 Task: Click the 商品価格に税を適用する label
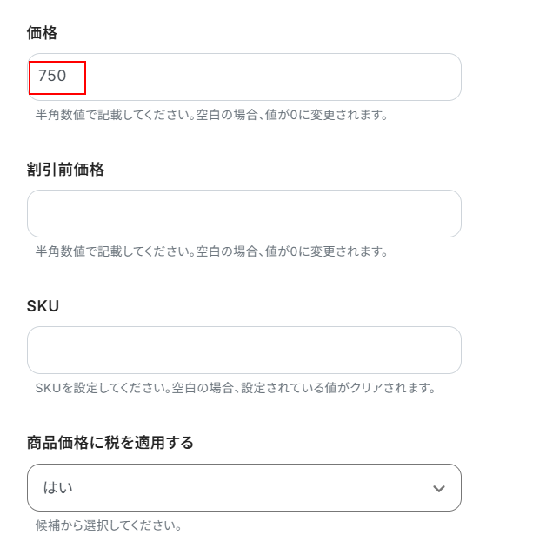pyautogui.click(x=110, y=443)
